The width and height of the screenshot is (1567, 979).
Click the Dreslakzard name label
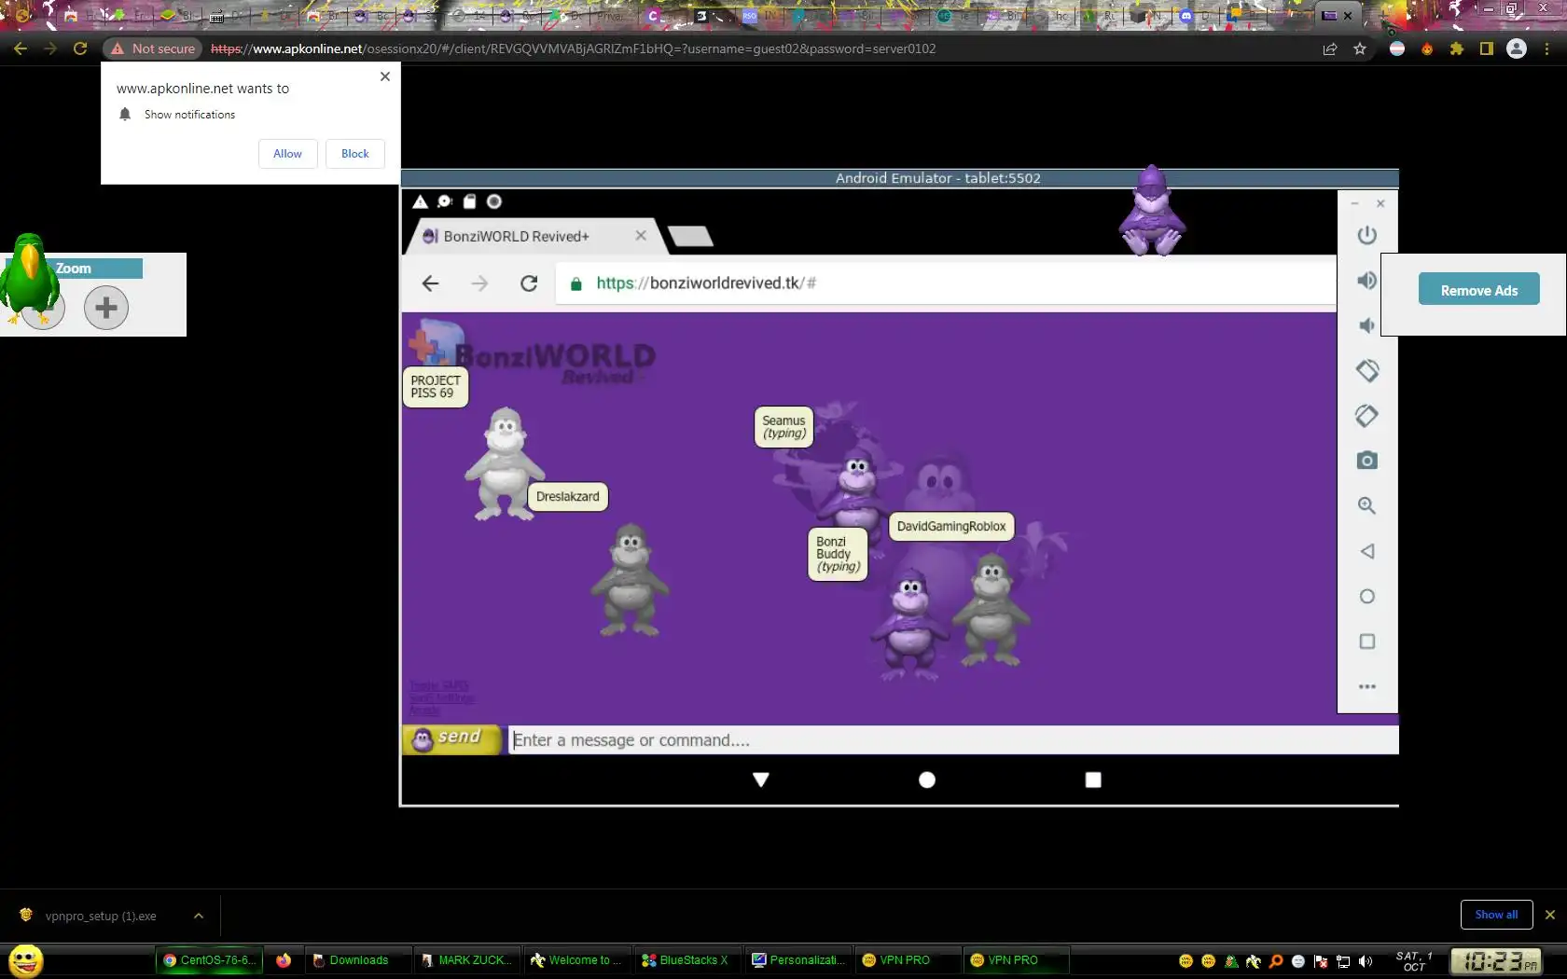[x=568, y=497]
